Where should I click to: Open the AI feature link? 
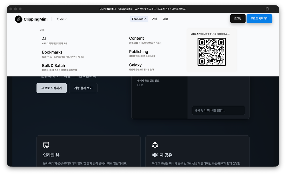point(44,39)
